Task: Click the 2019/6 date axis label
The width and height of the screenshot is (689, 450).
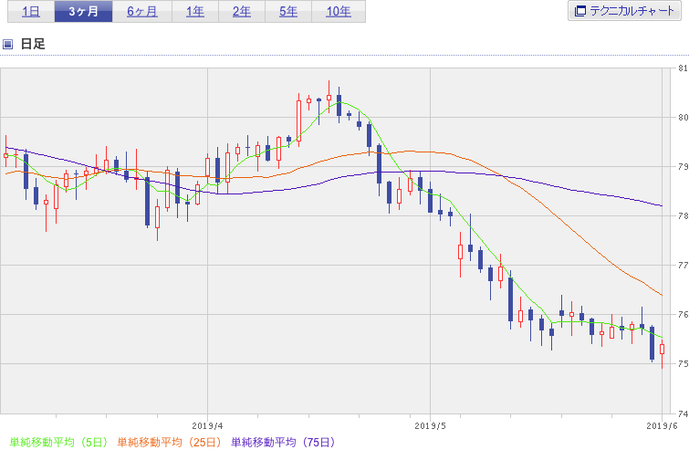Action: point(662,426)
